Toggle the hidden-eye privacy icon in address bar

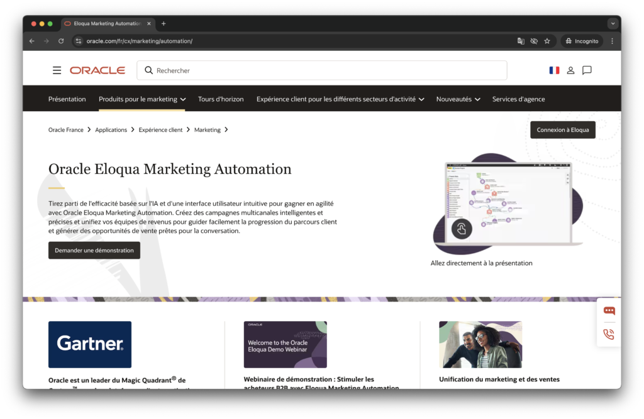534,40
